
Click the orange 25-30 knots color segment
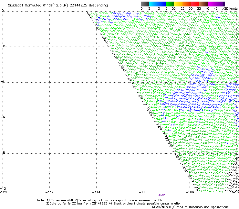click(187, 4)
